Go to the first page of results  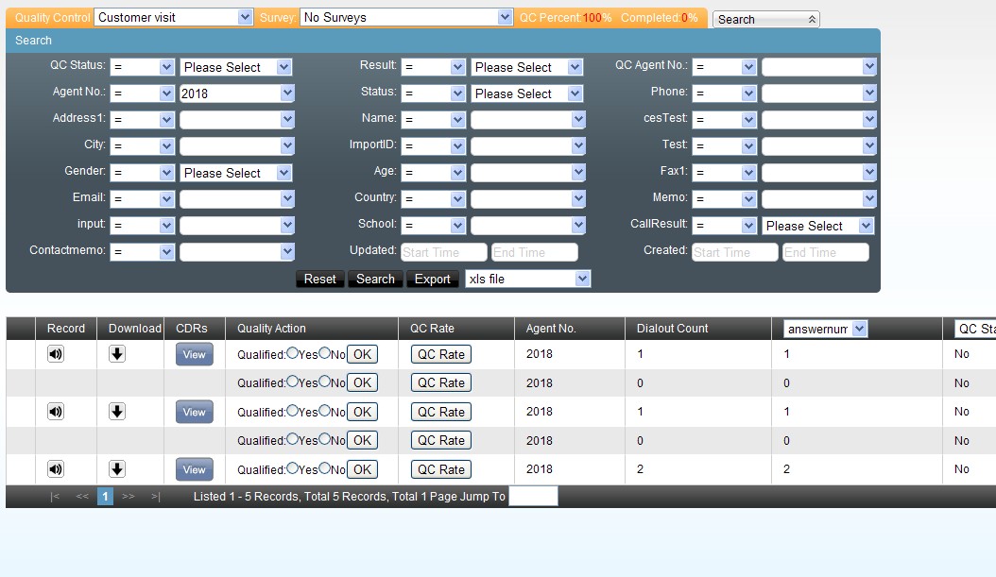[55, 497]
